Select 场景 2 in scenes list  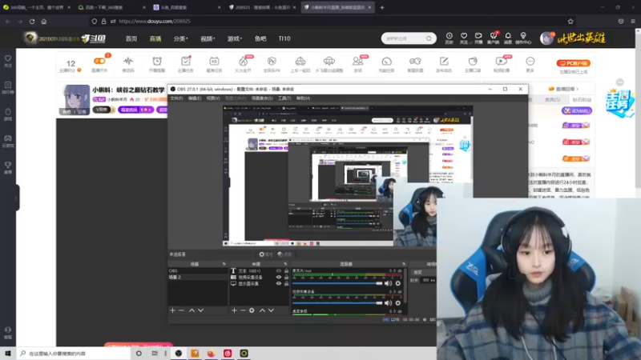[198, 277]
